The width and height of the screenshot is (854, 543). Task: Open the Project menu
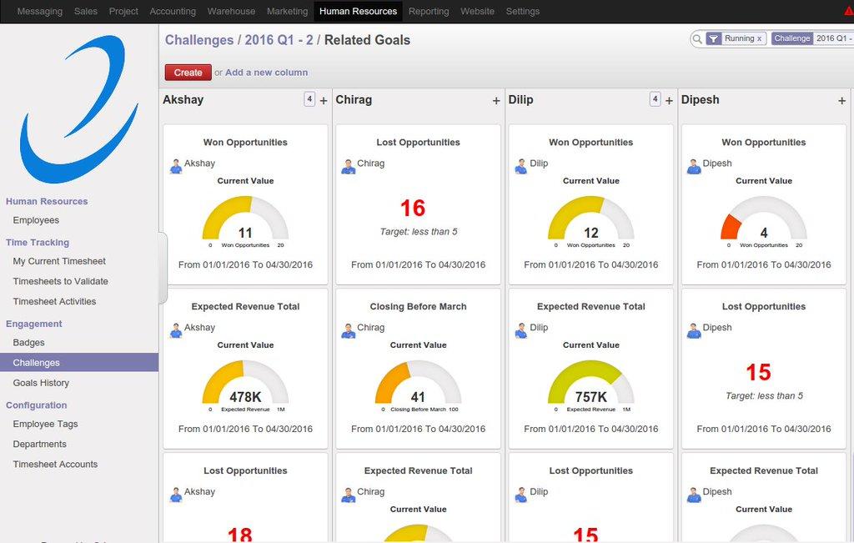click(x=123, y=11)
